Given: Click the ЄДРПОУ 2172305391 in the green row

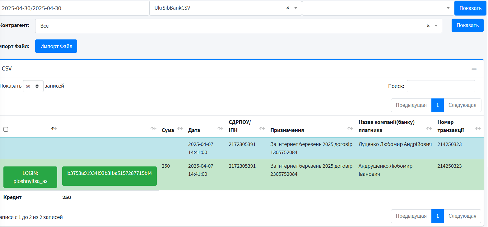Looking at the screenshot, I should pos(242,166).
